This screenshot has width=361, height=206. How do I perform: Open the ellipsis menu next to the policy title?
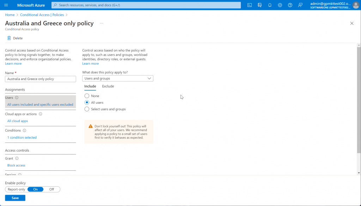point(102,23)
